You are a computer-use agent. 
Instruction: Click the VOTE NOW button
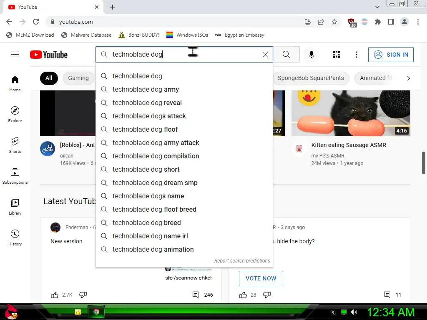pos(261,278)
